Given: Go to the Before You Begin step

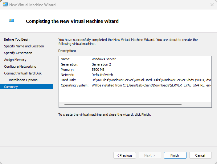Looking at the screenshot, I should [x=17, y=39].
